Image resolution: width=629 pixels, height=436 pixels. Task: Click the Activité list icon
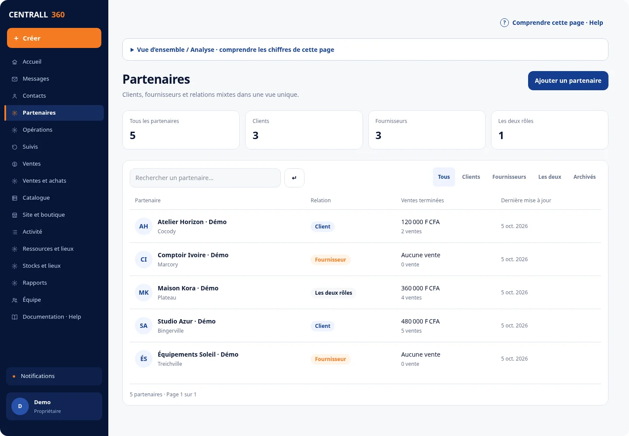coord(14,232)
